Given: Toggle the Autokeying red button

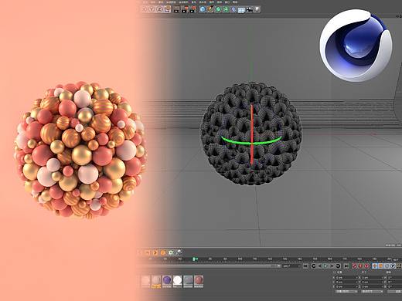Looking at the screenshot, I should [x=360, y=266].
